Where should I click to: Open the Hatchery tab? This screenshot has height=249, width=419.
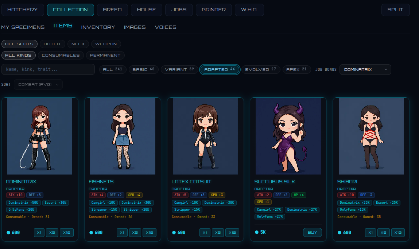(x=23, y=10)
